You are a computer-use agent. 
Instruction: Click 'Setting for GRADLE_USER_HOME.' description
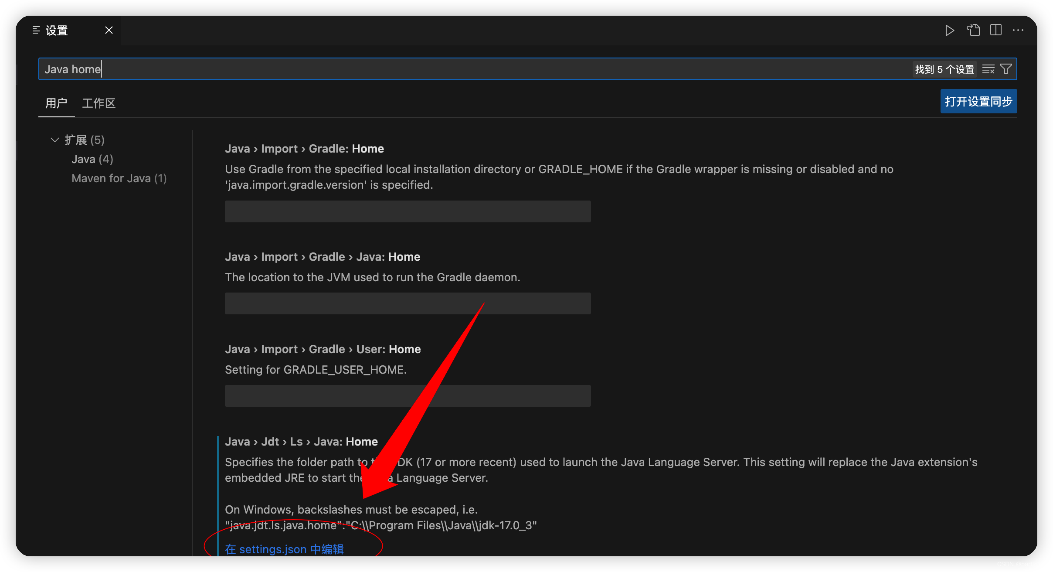click(x=316, y=370)
